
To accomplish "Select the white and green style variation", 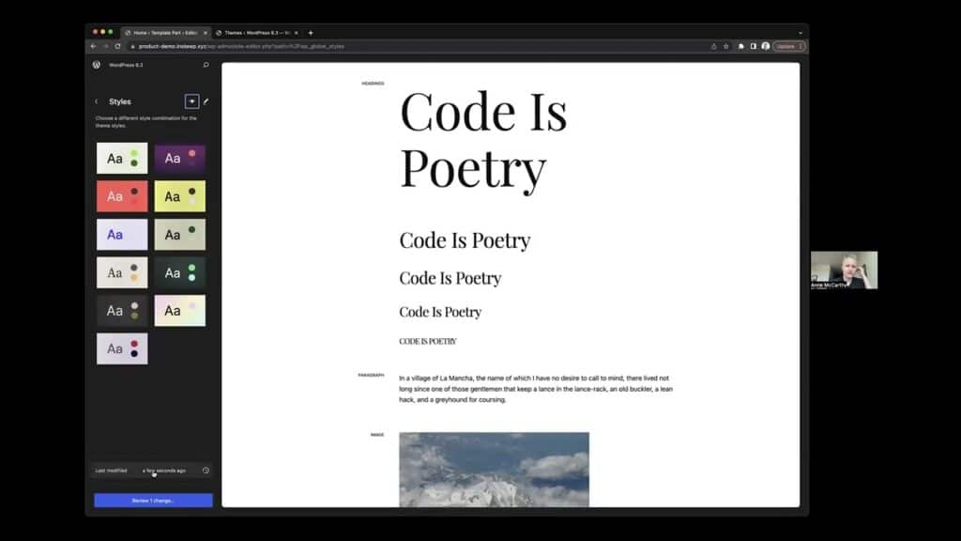I will pyautogui.click(x=122, y=158).
